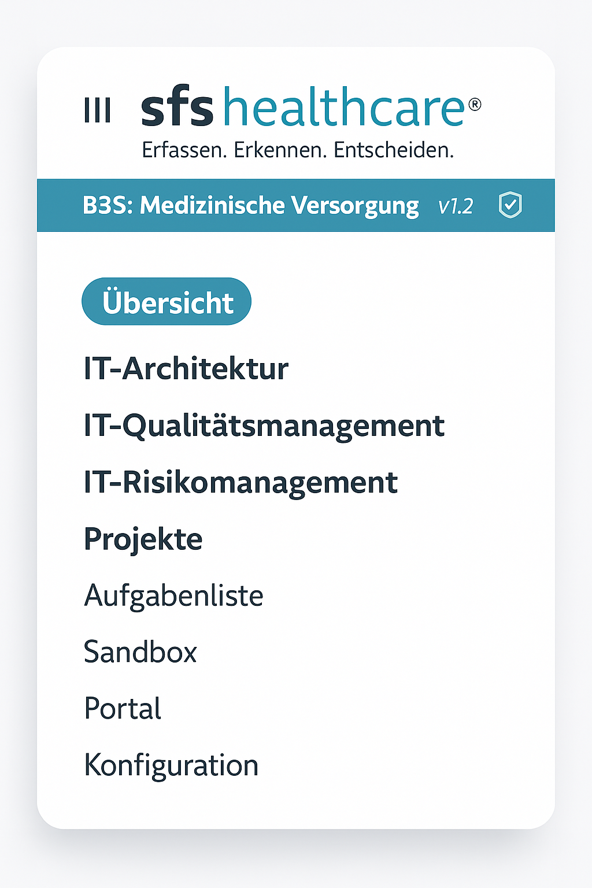The image size is (592, 888).
Task: Click the shield checkmark icon
Action: tap(510, 205)
